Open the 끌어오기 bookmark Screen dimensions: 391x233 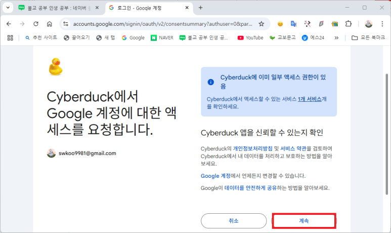pos(77,37)
